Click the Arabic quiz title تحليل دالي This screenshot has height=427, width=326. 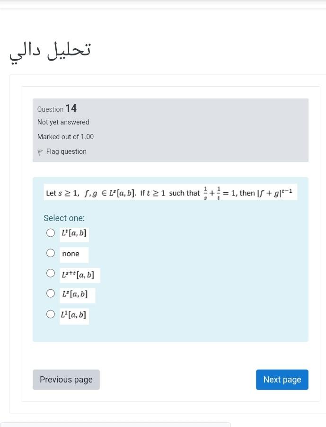50,52
